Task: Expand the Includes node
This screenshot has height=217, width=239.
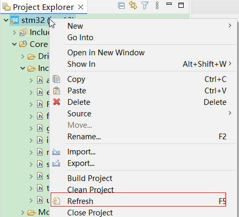Action: pos(15,32)
